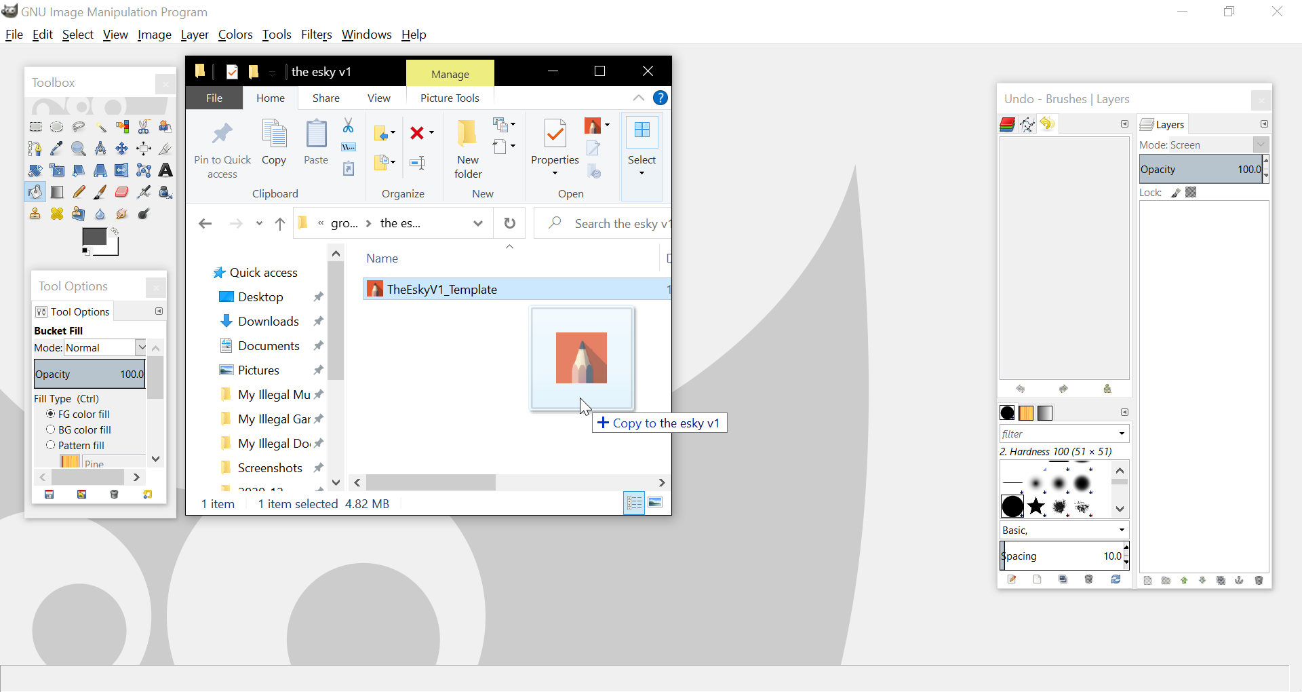Select the Blend gradient tool
The width and height of the screenshot is (1302, 692).
(57, 192)
